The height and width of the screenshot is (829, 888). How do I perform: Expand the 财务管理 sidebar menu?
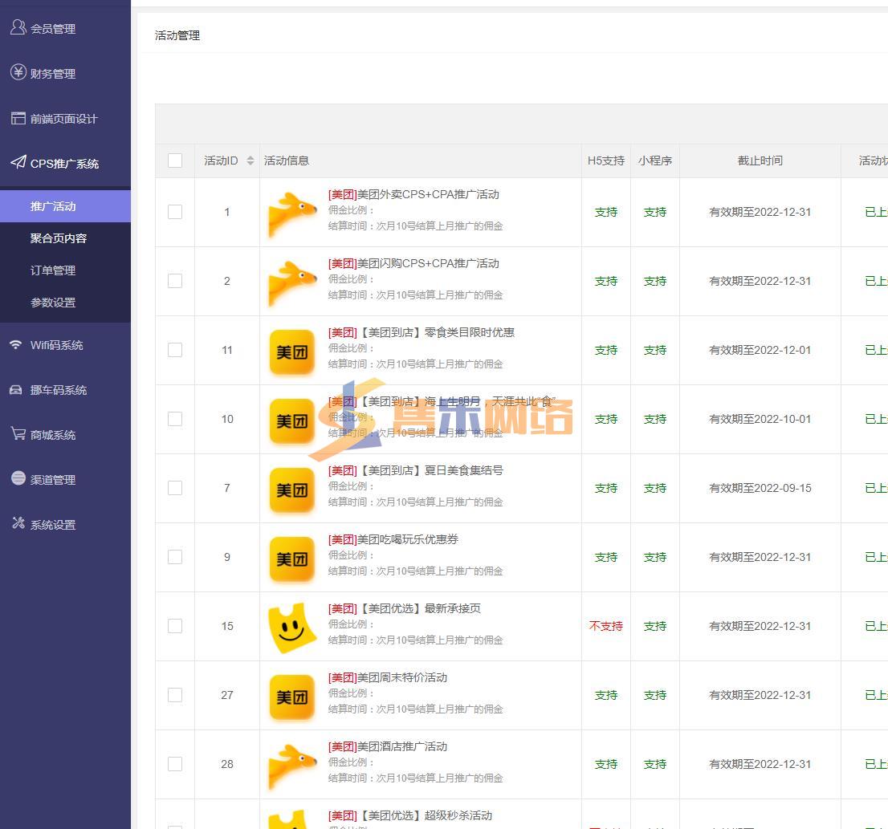click(x=65, y=74)
